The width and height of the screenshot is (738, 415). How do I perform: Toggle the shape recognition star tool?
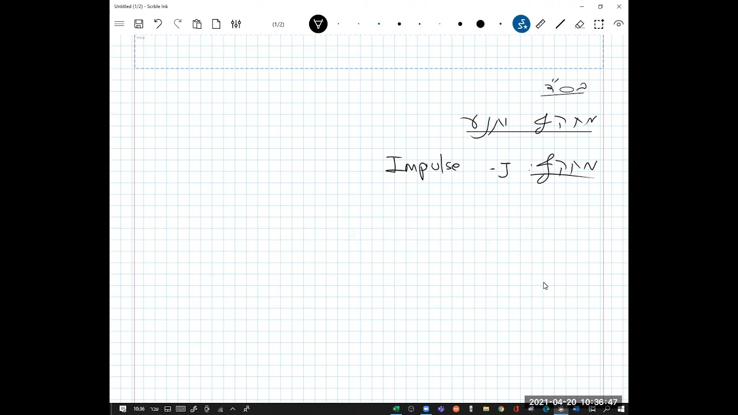tap(521, 24)
